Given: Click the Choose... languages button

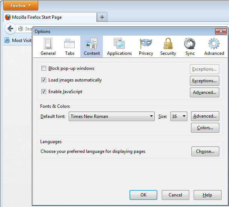Looking at the screenshot, I should coord(205,152).
